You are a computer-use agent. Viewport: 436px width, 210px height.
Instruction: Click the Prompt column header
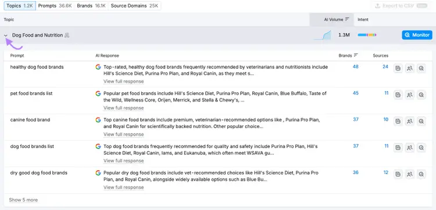pyautogui.click(x=17, y=56)
